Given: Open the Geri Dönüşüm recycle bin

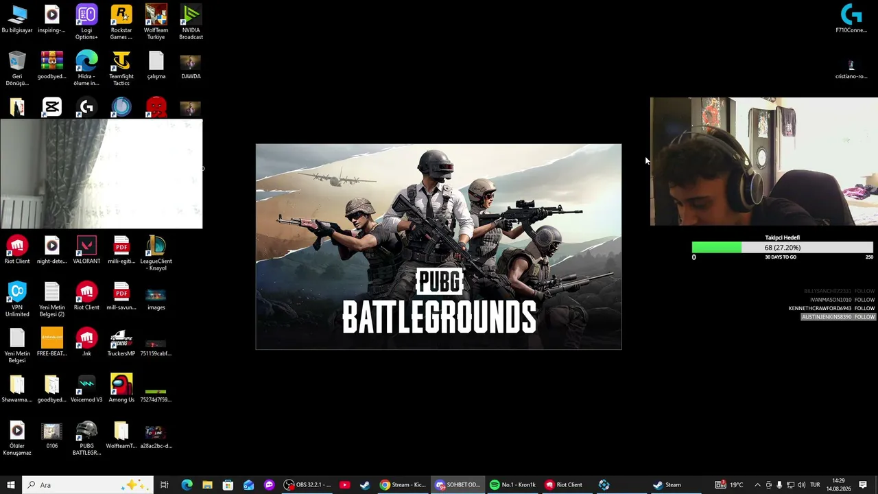Looking at the screenshot, I should (17, 69).
